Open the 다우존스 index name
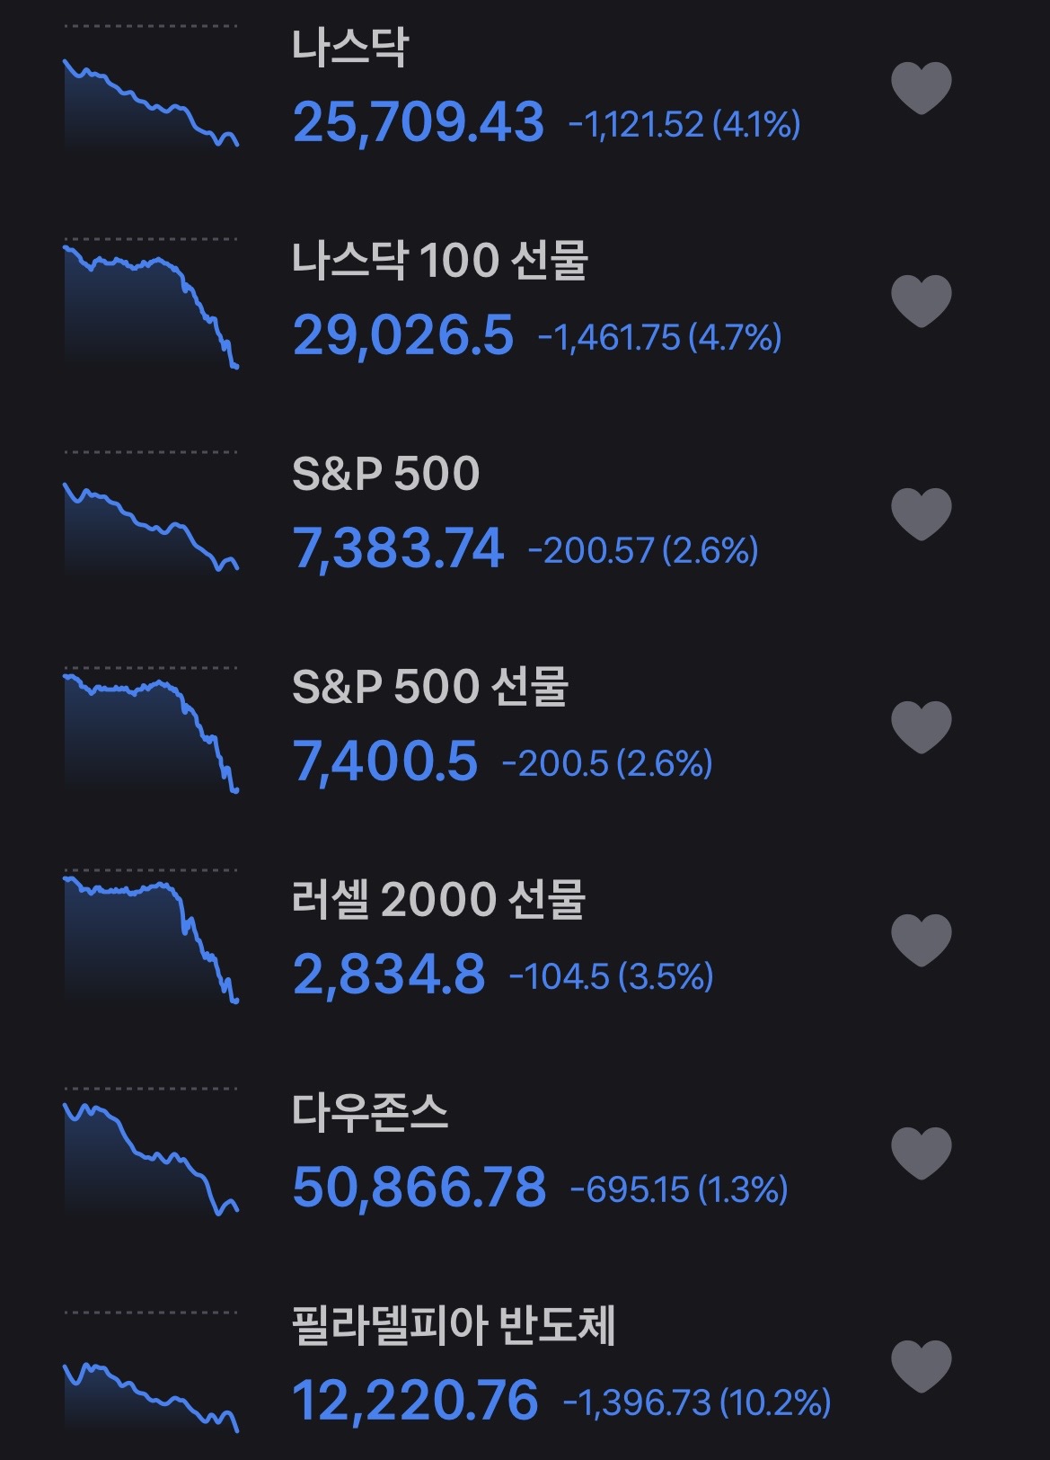Image resolution: width=1050 pixels, height=1460 pixels. click(x=370, y=1113)
